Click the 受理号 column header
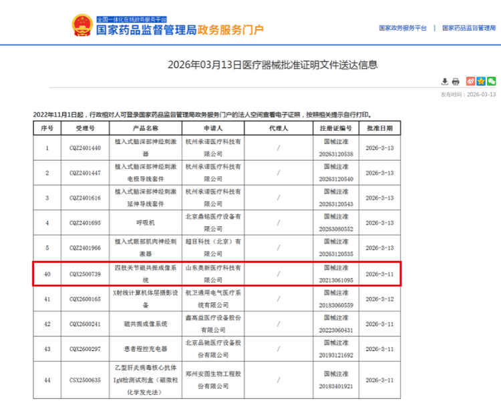Screen dimensions: 501x413 pyautogui.click(x=86, y=127)
